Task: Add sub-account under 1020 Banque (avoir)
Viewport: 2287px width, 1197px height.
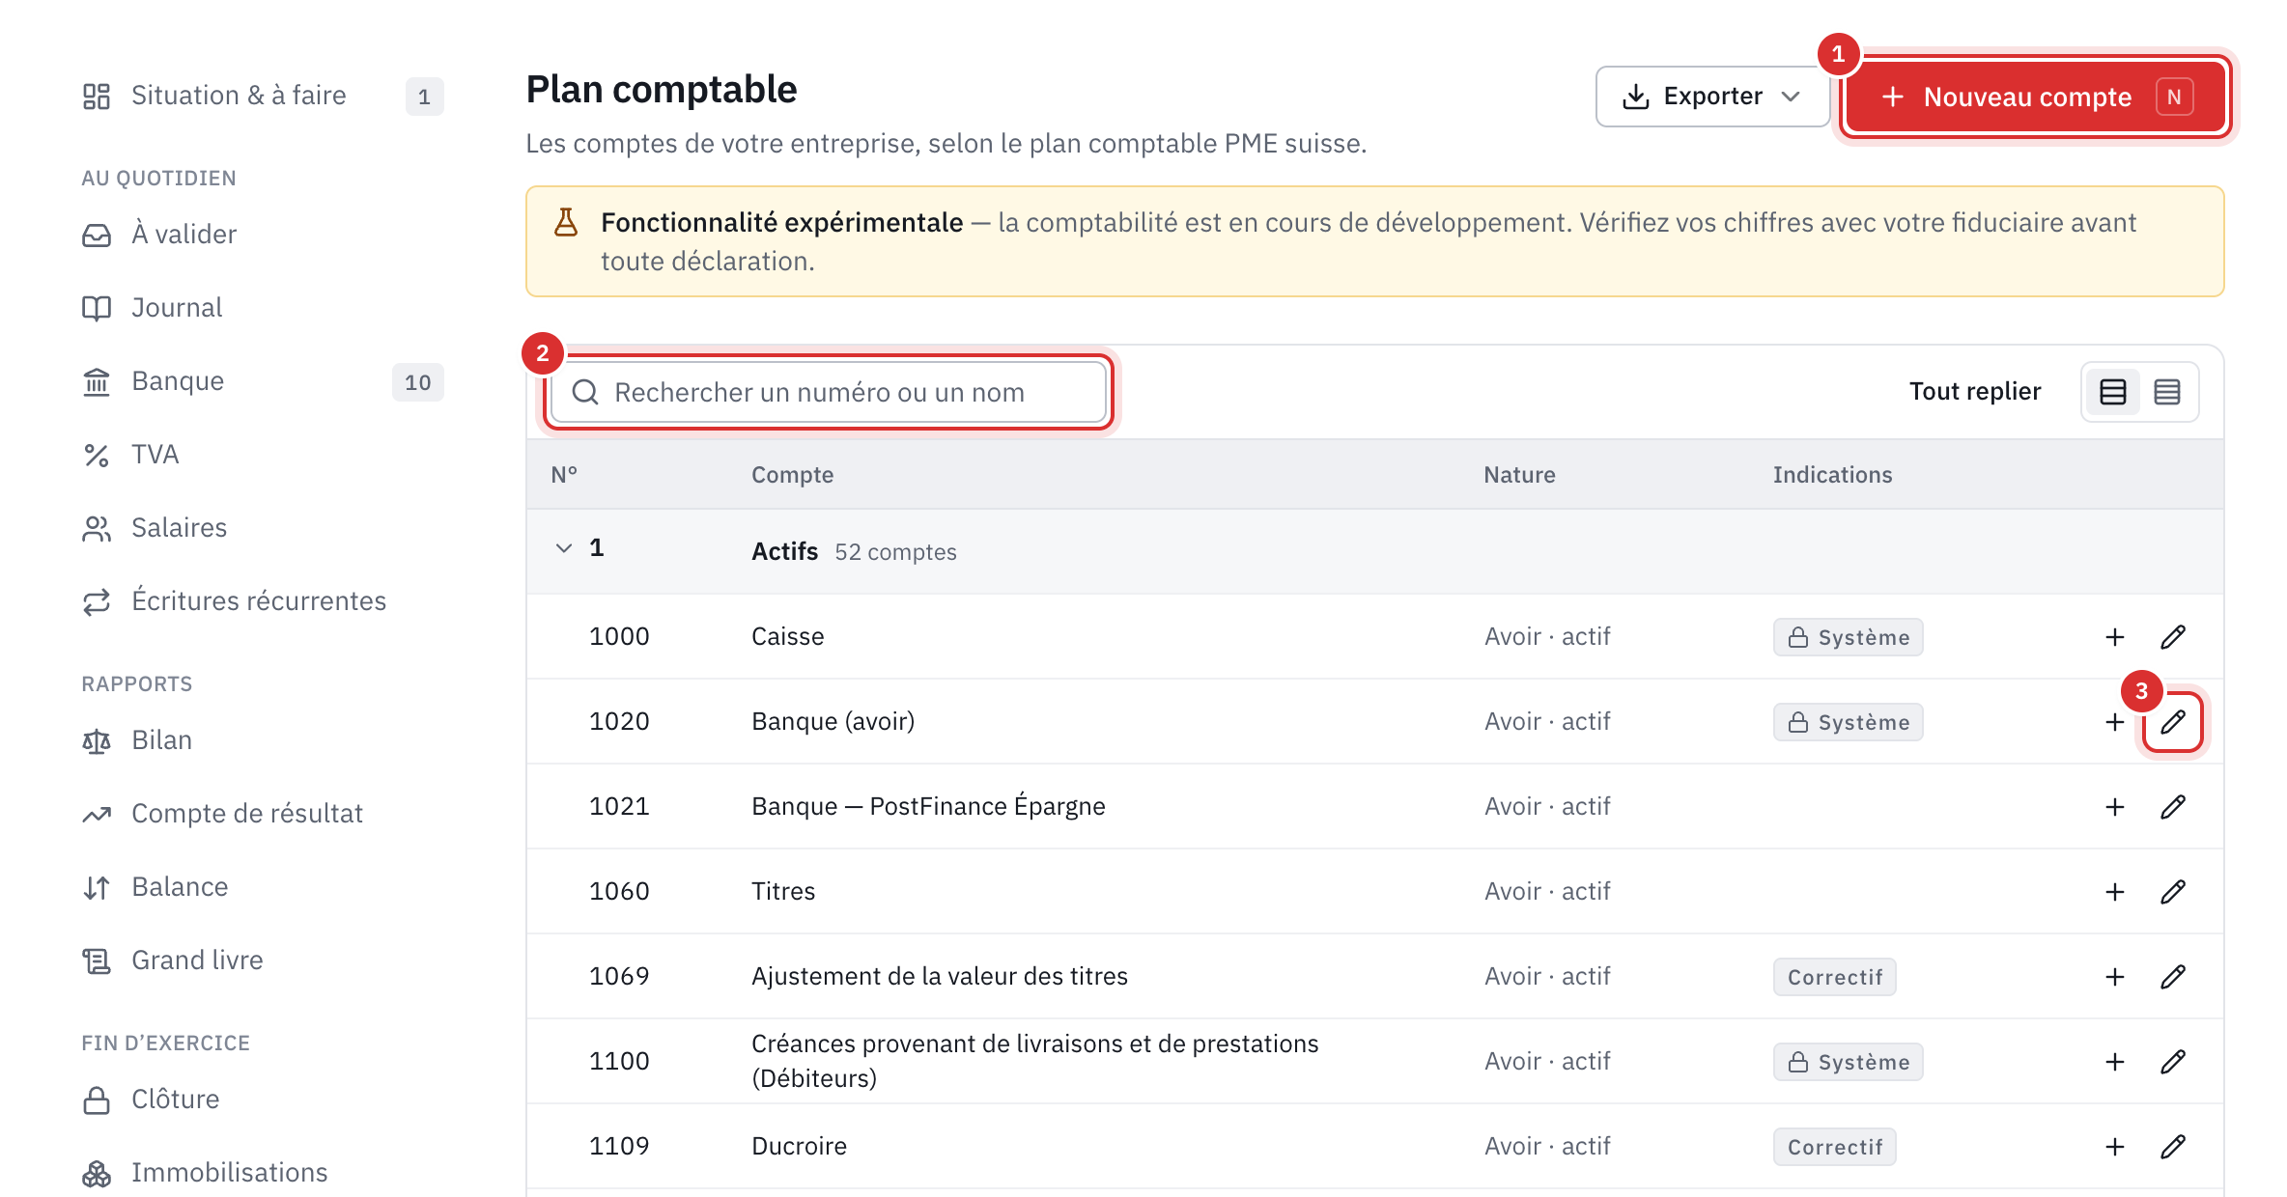Action: pos(2115,722)
